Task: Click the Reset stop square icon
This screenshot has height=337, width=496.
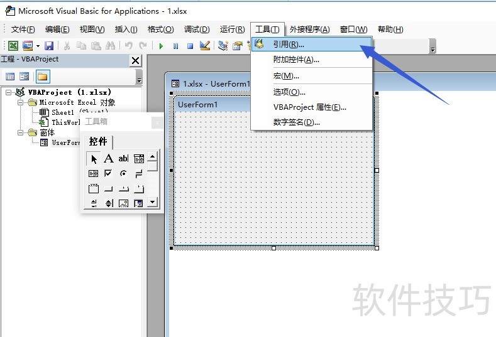Action: click(x=190, y=46)
